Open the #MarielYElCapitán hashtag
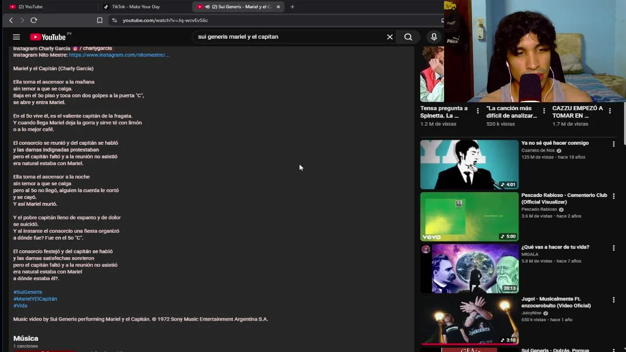626x352 pixels. [x=35, y=299]
